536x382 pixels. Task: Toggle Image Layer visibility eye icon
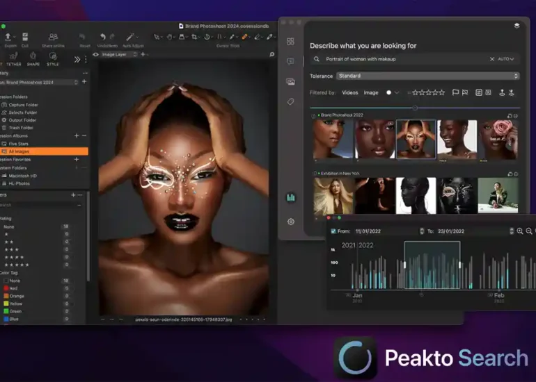[x=96, y=54]
